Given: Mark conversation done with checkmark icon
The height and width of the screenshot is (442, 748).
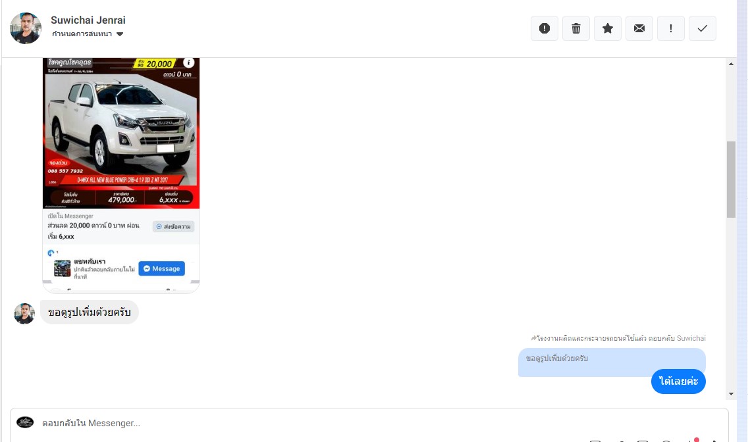Looking at the screenshot, I should (702, 28).
